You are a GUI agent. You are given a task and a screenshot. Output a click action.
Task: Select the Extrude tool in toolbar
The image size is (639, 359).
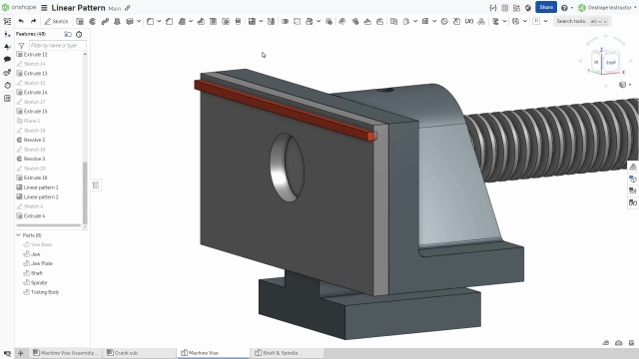click(x=80, y=21)
